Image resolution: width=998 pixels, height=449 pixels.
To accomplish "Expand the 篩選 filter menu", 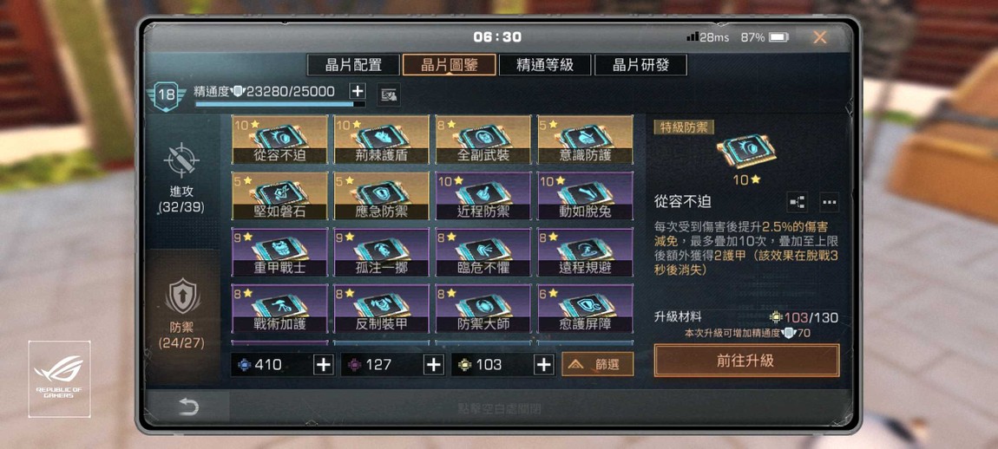I will click(598, 364).
